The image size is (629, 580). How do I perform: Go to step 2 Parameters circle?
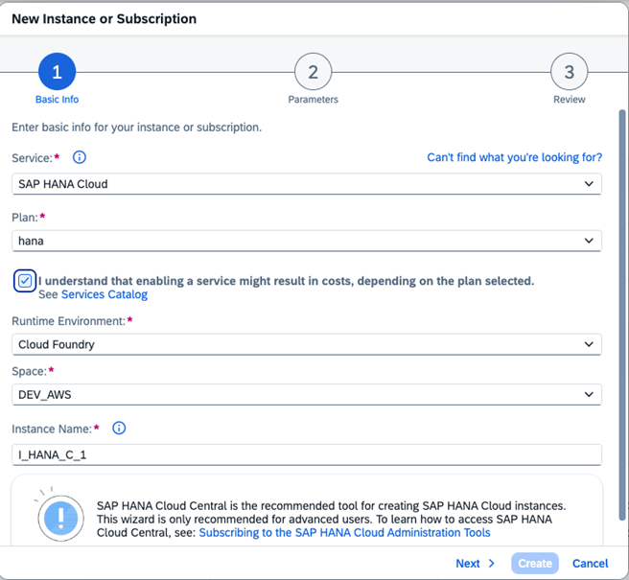[313, 72]
